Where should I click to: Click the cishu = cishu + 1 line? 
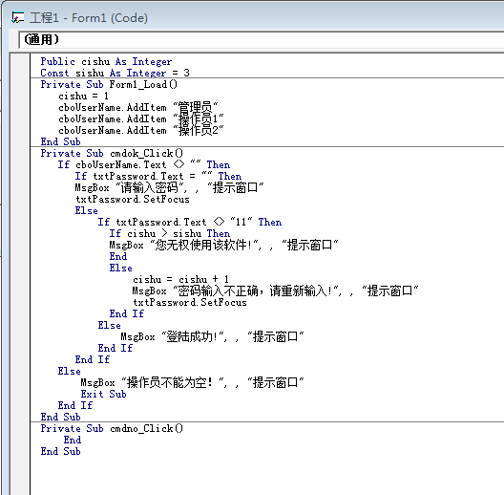pyautogui.click(x=180, y=279)
